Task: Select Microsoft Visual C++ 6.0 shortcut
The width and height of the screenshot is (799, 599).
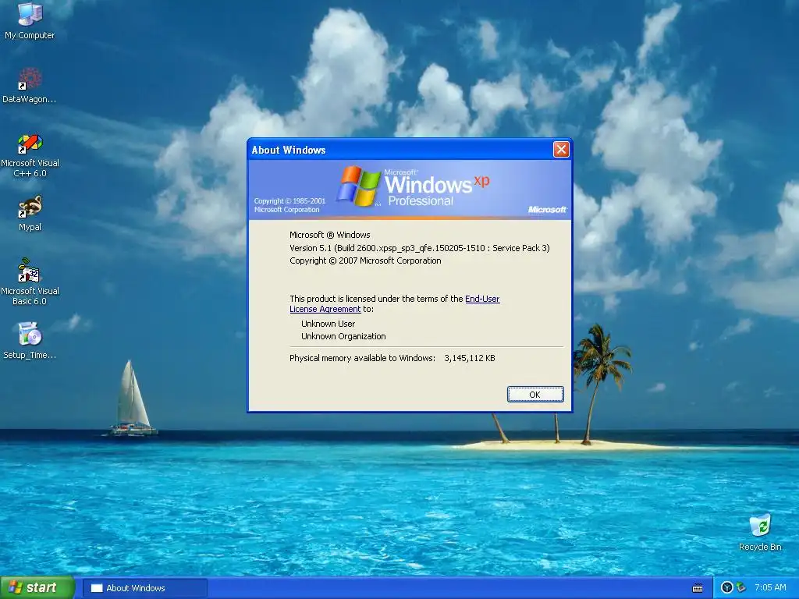Action: point(30,155)
